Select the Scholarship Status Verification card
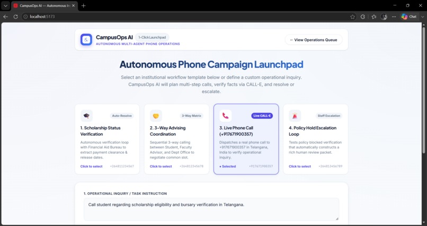Viewport: 427px width, 226px height. tap(107, 139)
